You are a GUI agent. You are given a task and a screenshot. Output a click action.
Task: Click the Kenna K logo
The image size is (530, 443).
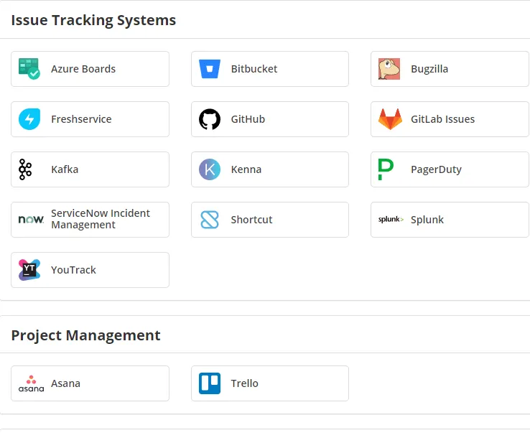pyautogui.click(x=210, y=169)
